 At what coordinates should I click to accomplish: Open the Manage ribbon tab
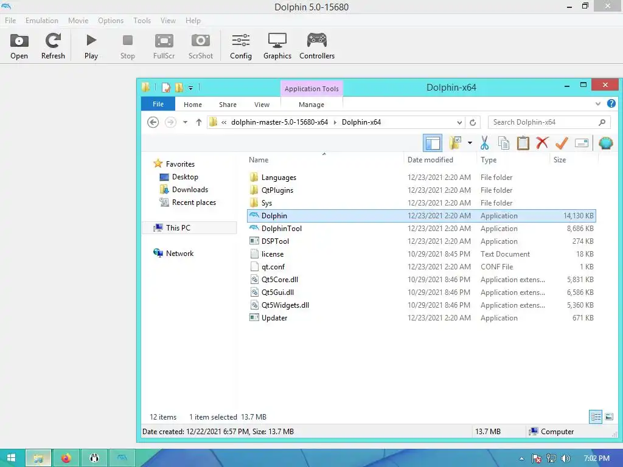[311, 105]
